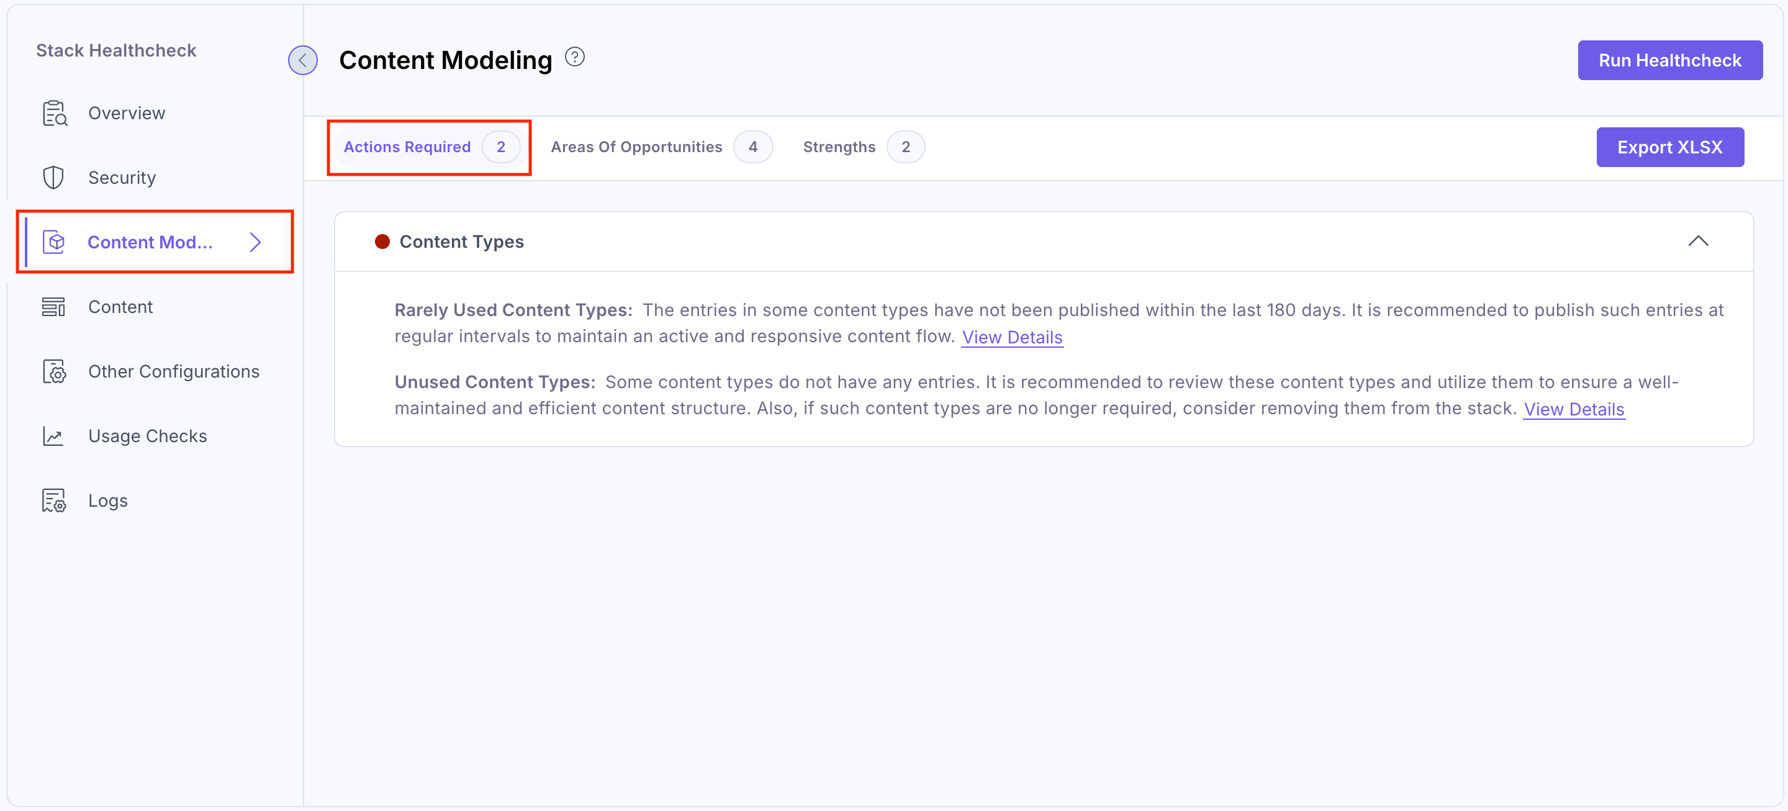1788x811 pixels.
Task: Click the back arrow next to Content Modeling
Action: pyautogui.click(x=302, y=60)
